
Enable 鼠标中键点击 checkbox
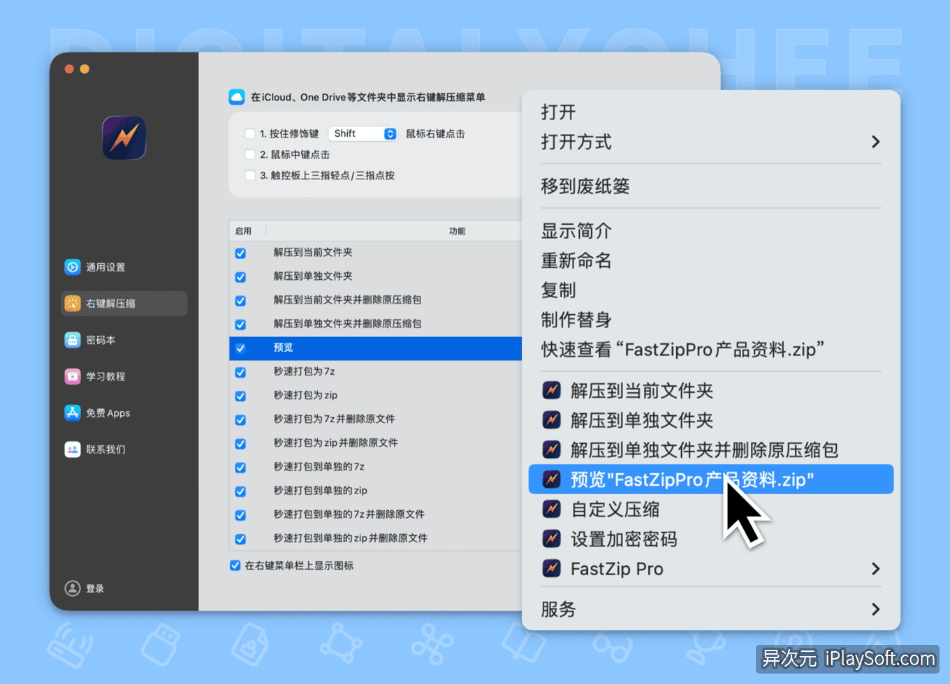pos(250,154)
